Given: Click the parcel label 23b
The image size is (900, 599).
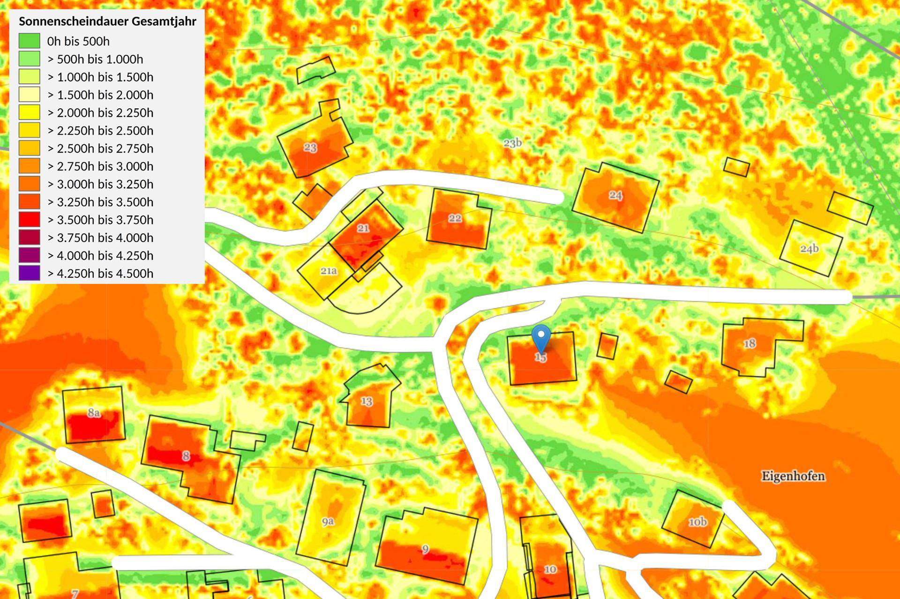Looking at the screenshot, I should click(512, 143).
